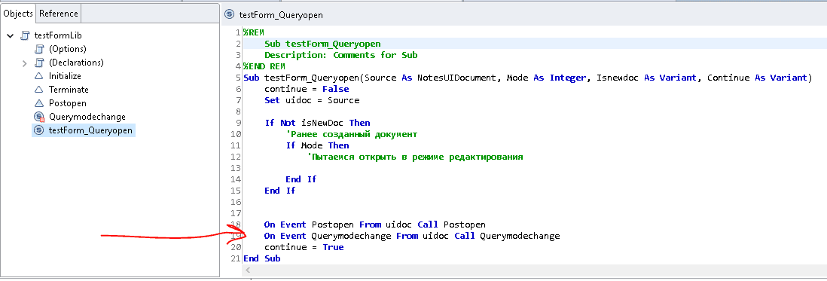Click the 'continue = True' line
This screenshot has height=281, width=827.
(304, 247)
